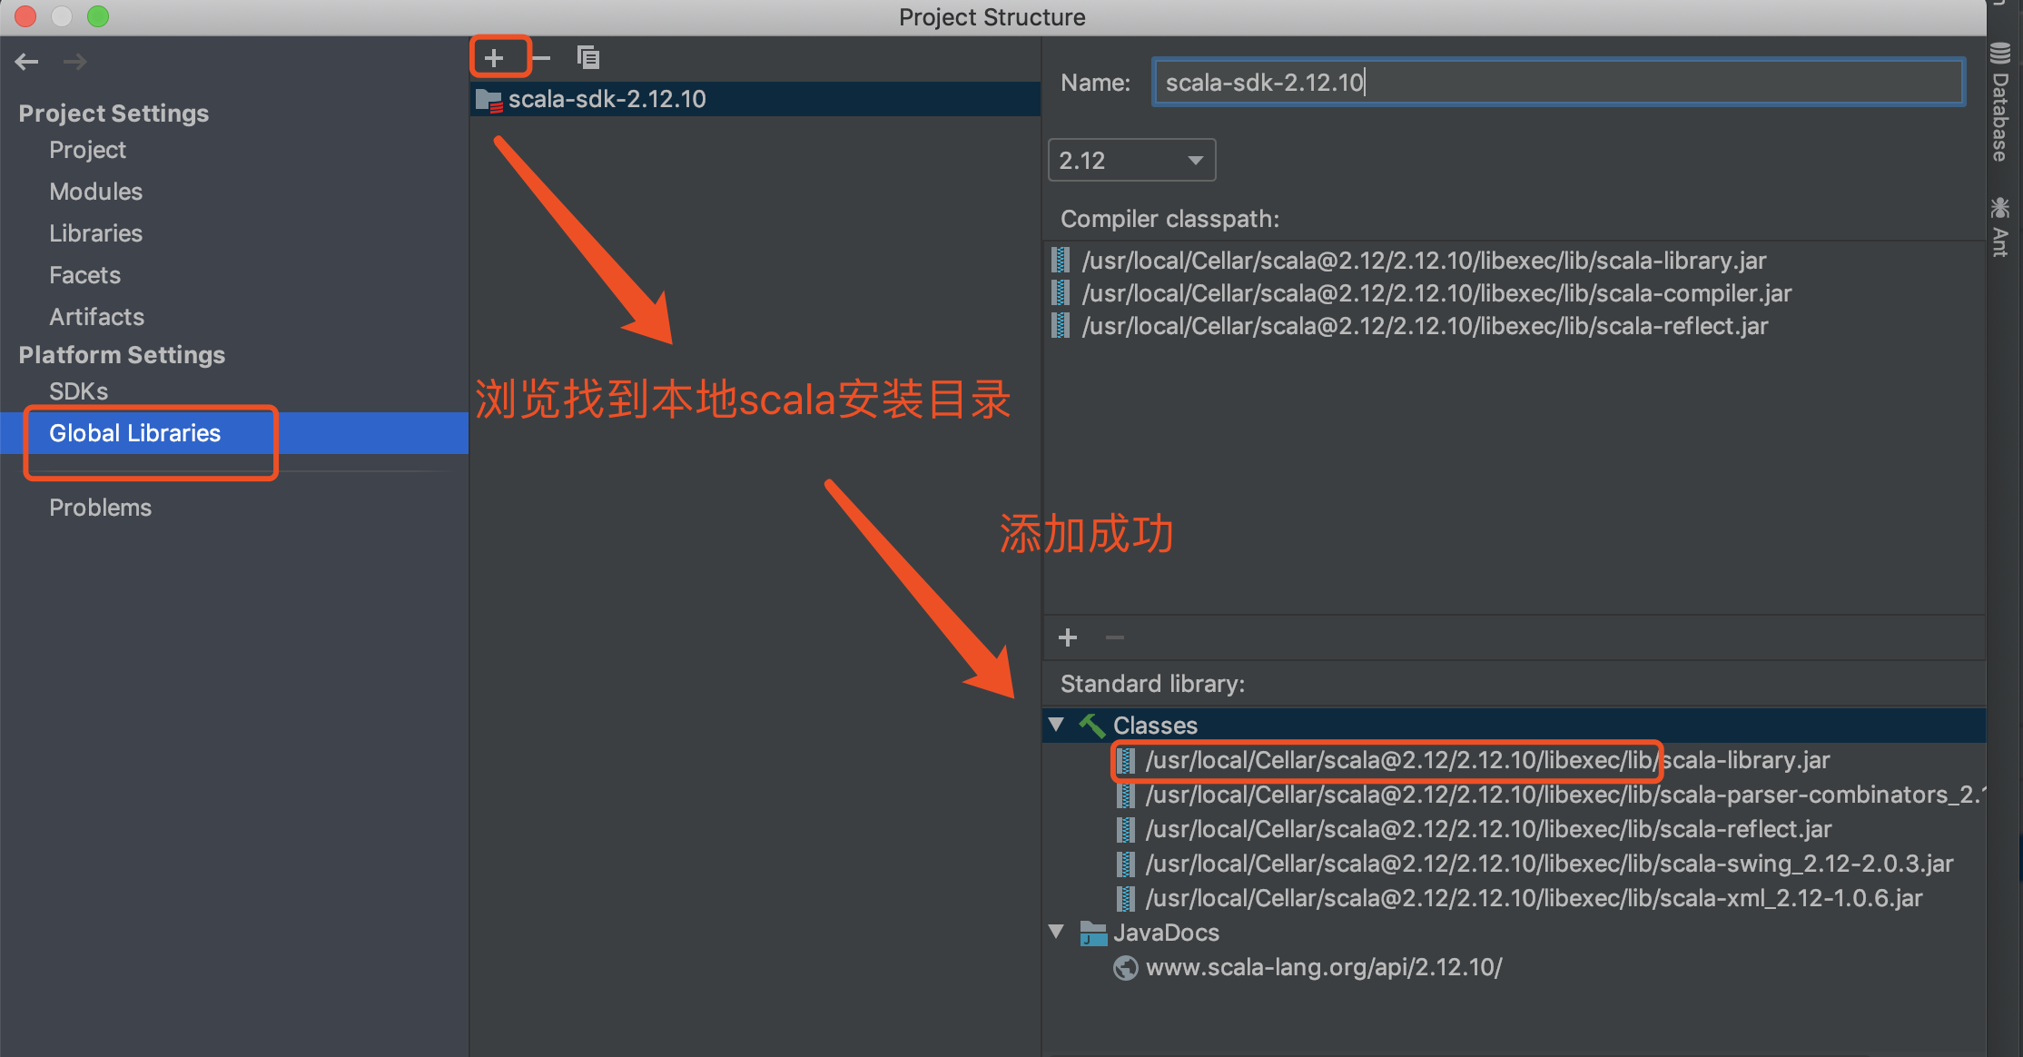Viewport: 2023px width, 1057px height.
Task: Click the add new global library plus icon
Action: click(x=494, y=59)
